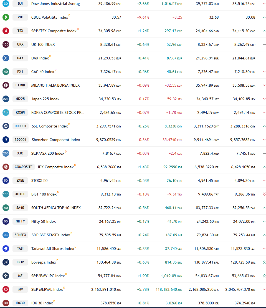Click the PX1 CAC 40 logo icon

(x=6, y=72)
